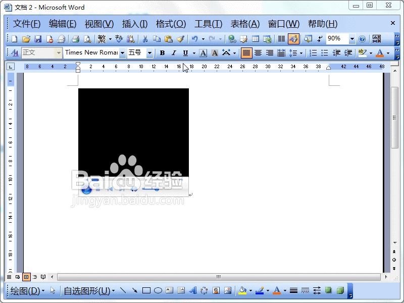Set centered paragraph alignment
This screenshot has width=404, height=303.
coord(258,53)
